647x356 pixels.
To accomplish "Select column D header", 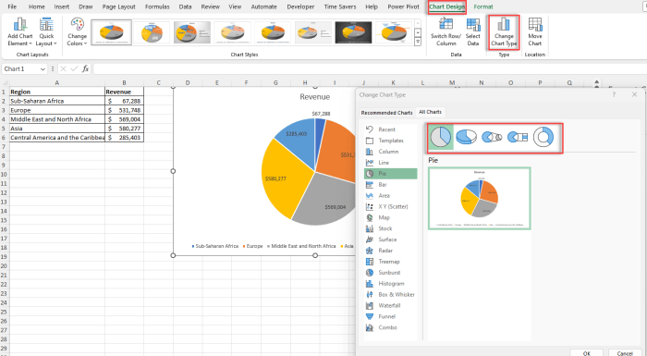I will [188, 82].
